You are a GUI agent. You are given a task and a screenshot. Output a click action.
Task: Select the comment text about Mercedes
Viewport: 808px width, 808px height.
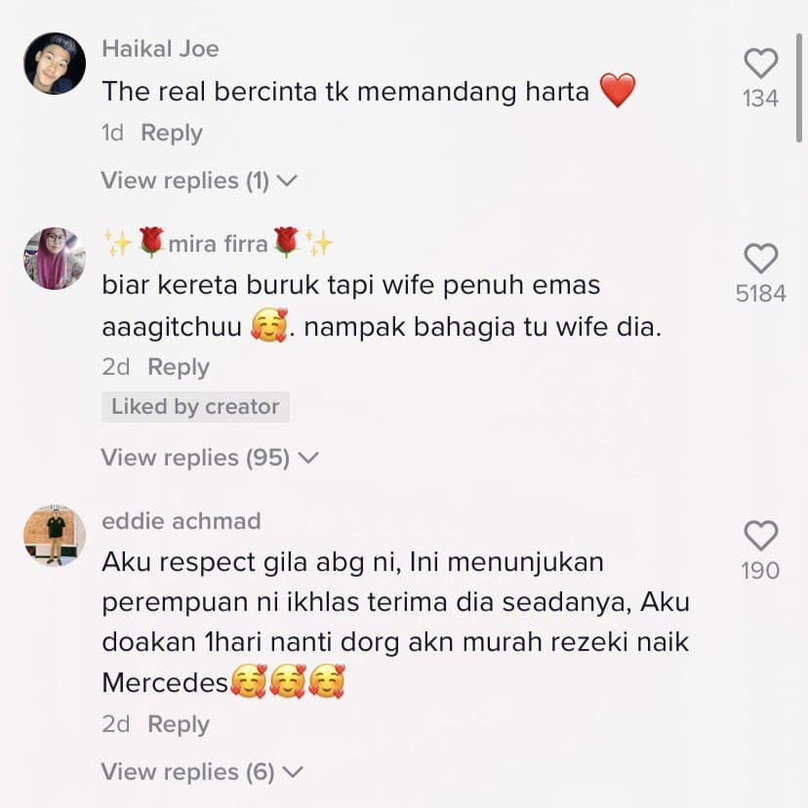coord(395,622)
